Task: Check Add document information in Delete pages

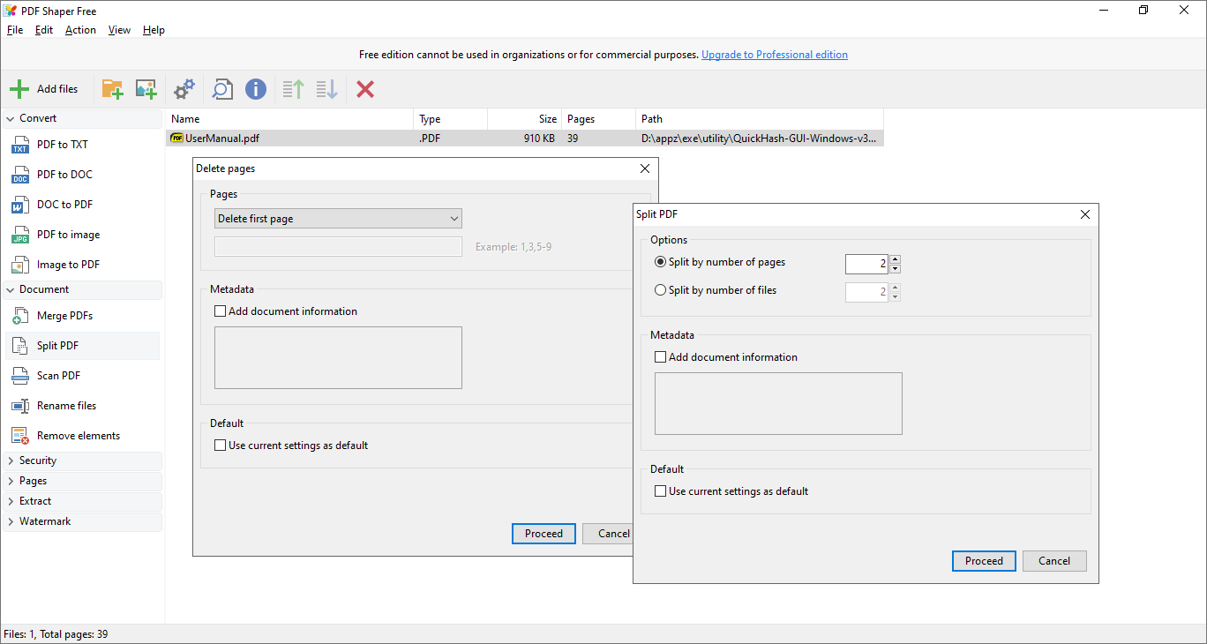Action: [x=220, y=311]
